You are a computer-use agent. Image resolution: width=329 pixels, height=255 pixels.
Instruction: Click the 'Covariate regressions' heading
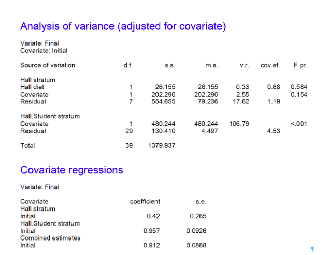[71, 170]
